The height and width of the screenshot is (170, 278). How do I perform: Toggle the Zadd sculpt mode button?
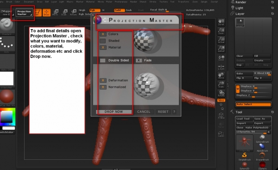pyautogui.click(x=119, y=10)
